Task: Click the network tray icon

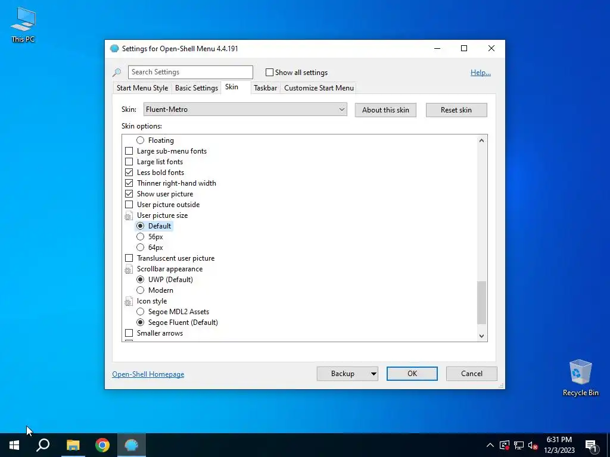Action: [519, 445]
